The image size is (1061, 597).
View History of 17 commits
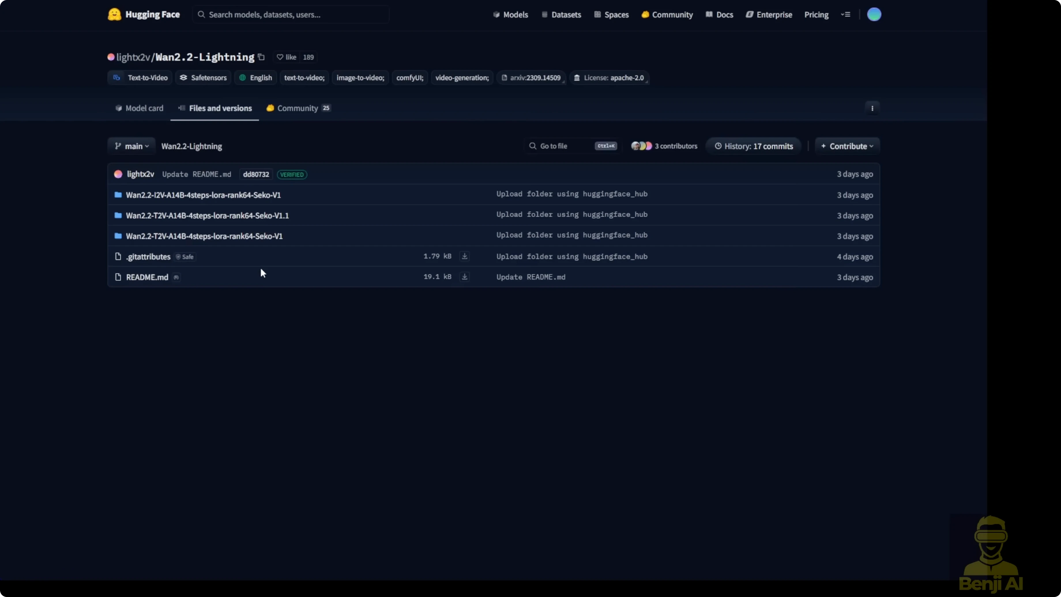[753, 146]
